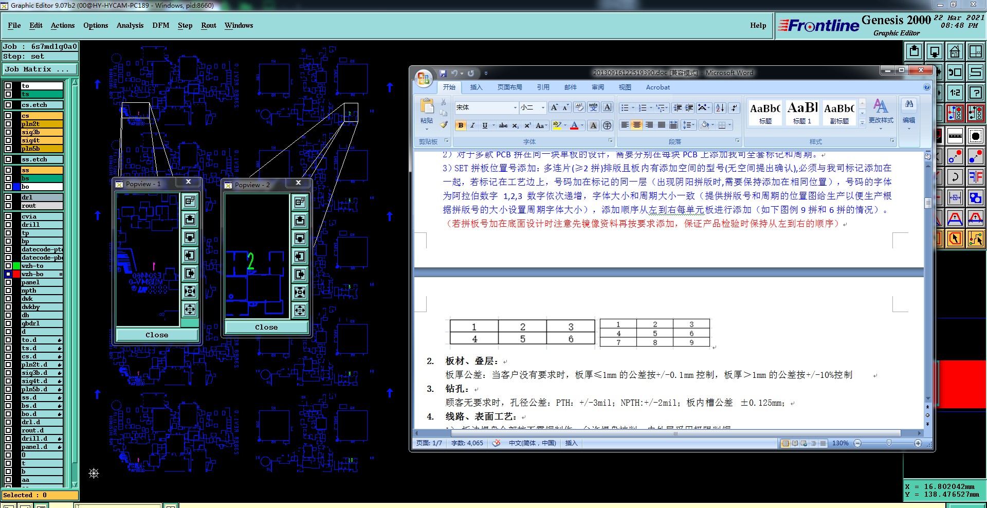The image size is (987, 508).
Task: Toggle visibility checkbox for layer ss.etch
Action: coord(8,159)
